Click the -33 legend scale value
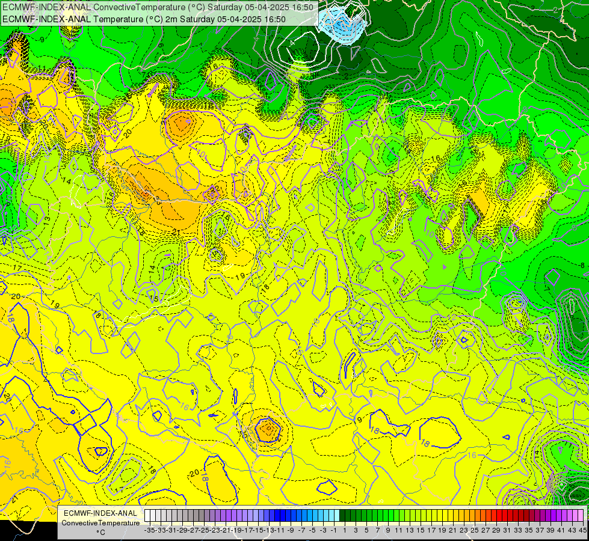 point(161,530)
